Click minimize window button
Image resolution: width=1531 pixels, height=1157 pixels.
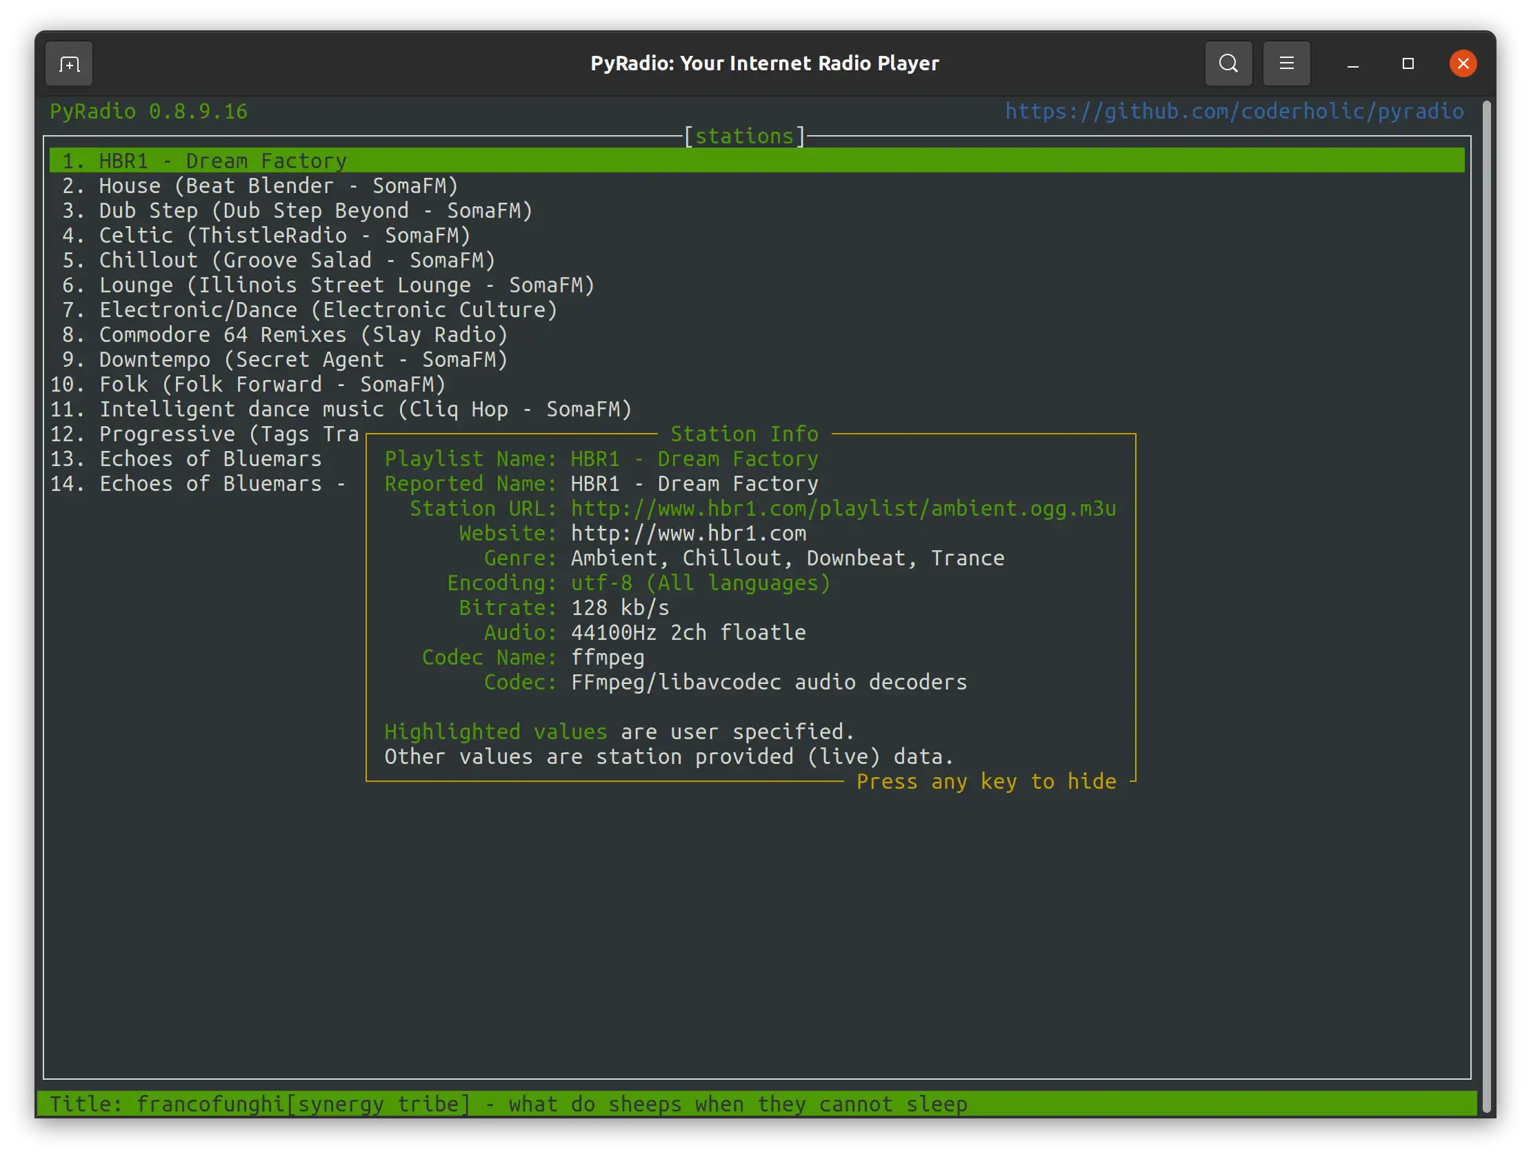coord(1351,63)
